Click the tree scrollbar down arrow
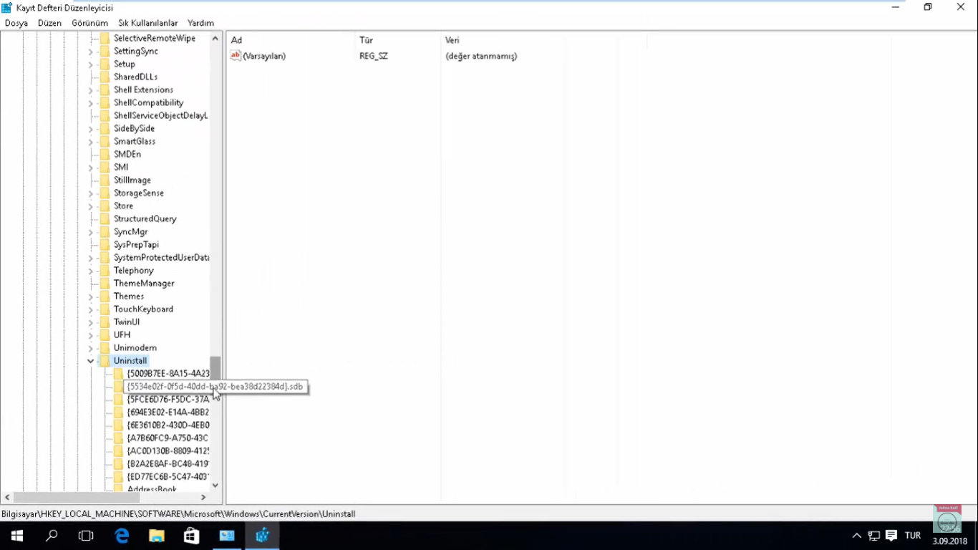 (x=215, y=485)
